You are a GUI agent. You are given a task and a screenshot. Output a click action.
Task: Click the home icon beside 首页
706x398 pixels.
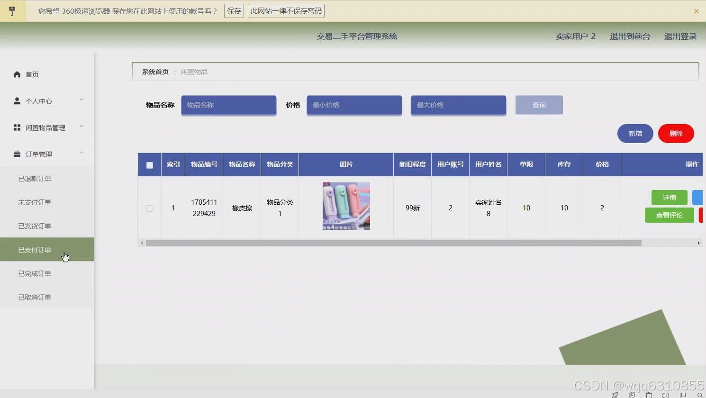[x=17, y=74]
